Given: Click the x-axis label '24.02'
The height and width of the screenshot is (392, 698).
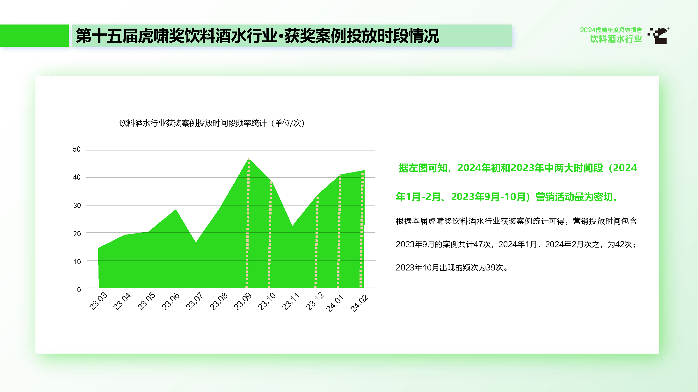Looking at the screenshot, I should (359, 303).
